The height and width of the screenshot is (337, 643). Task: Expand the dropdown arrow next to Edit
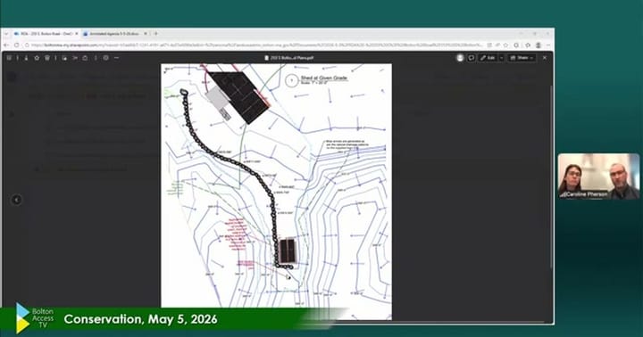click(501, 58)
